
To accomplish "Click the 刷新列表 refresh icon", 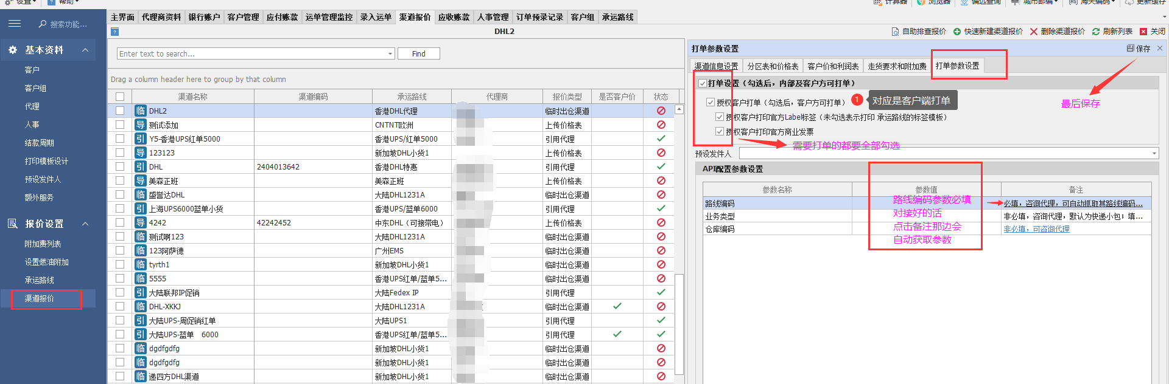I will point(1096,32).
